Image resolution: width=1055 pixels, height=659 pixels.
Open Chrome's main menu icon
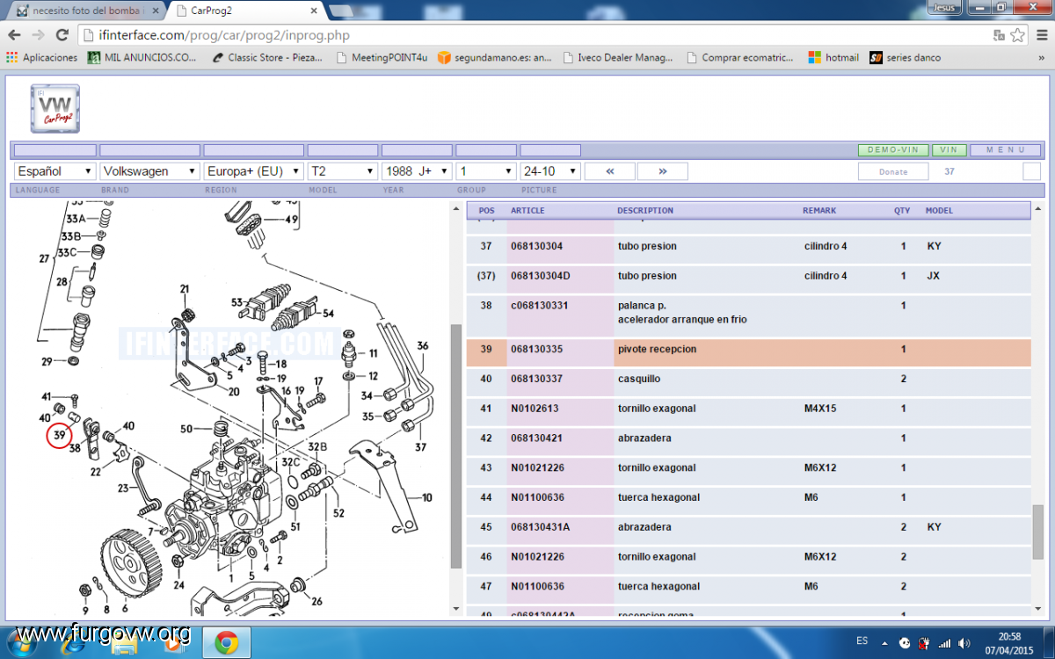pos(1040,35)
